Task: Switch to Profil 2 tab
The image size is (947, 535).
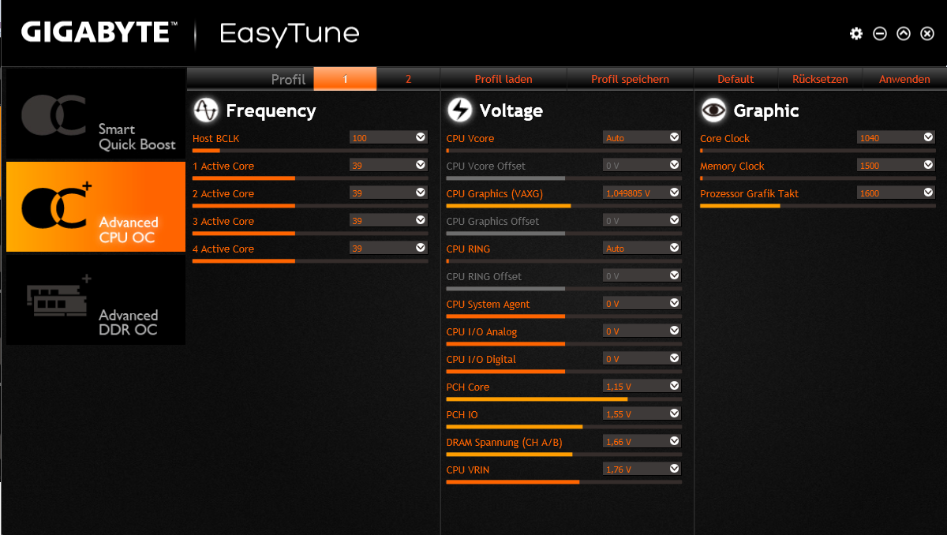Action: [x=408, y=79]
